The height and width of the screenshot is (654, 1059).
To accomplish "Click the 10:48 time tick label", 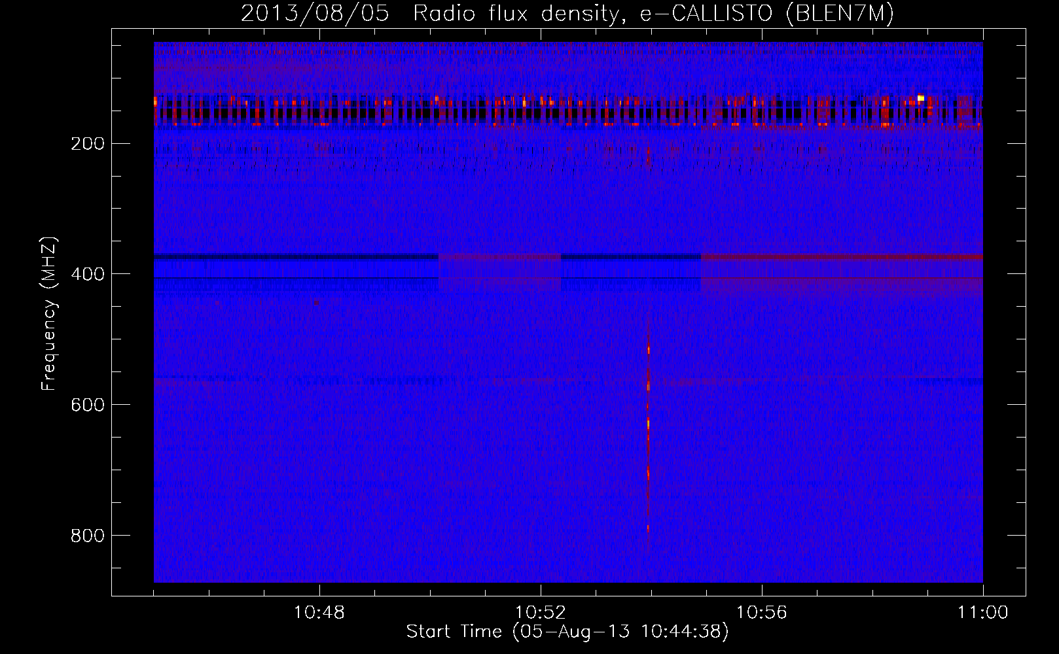I will (319, 613).
